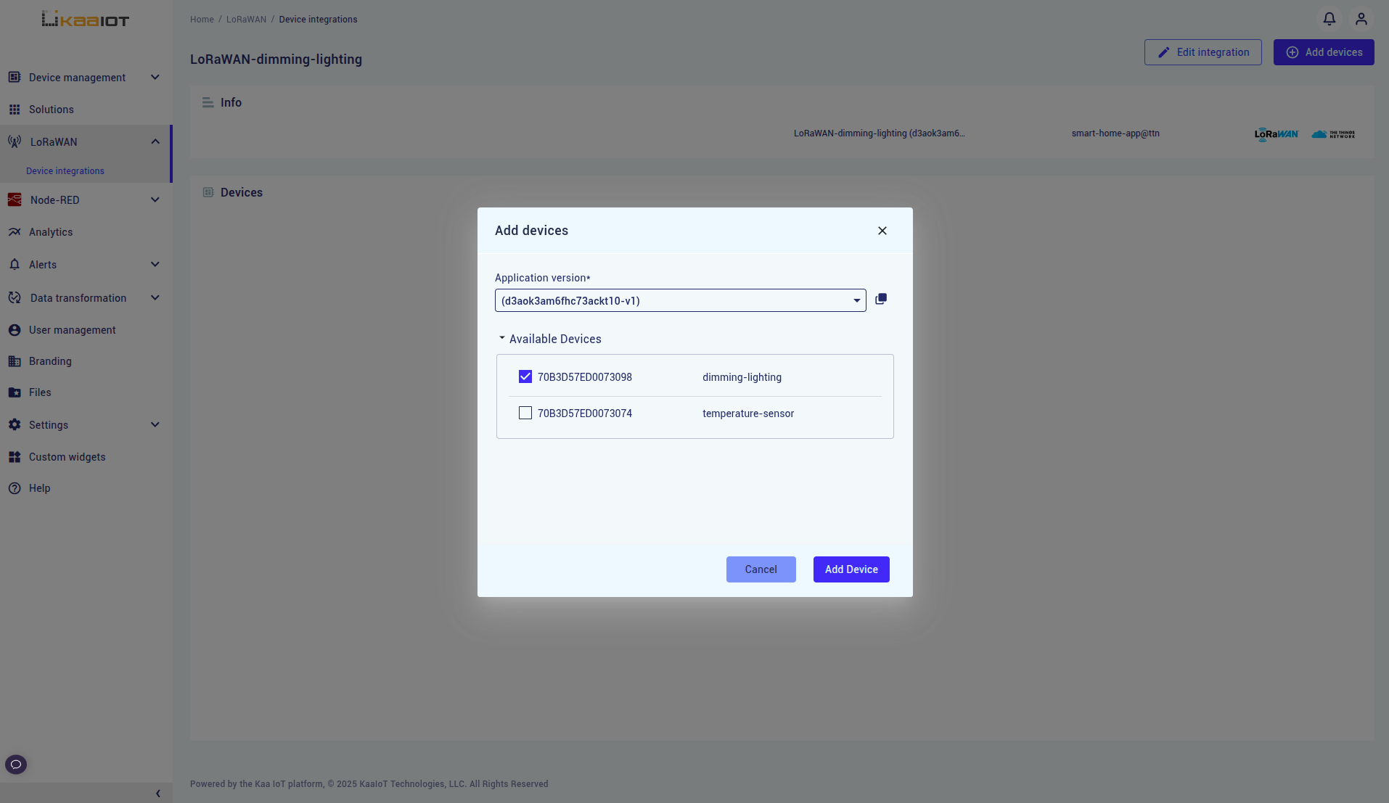The image size is (1389, 803).
Task: Collapse the Settings sidebar section
Action: pos(155,424)
